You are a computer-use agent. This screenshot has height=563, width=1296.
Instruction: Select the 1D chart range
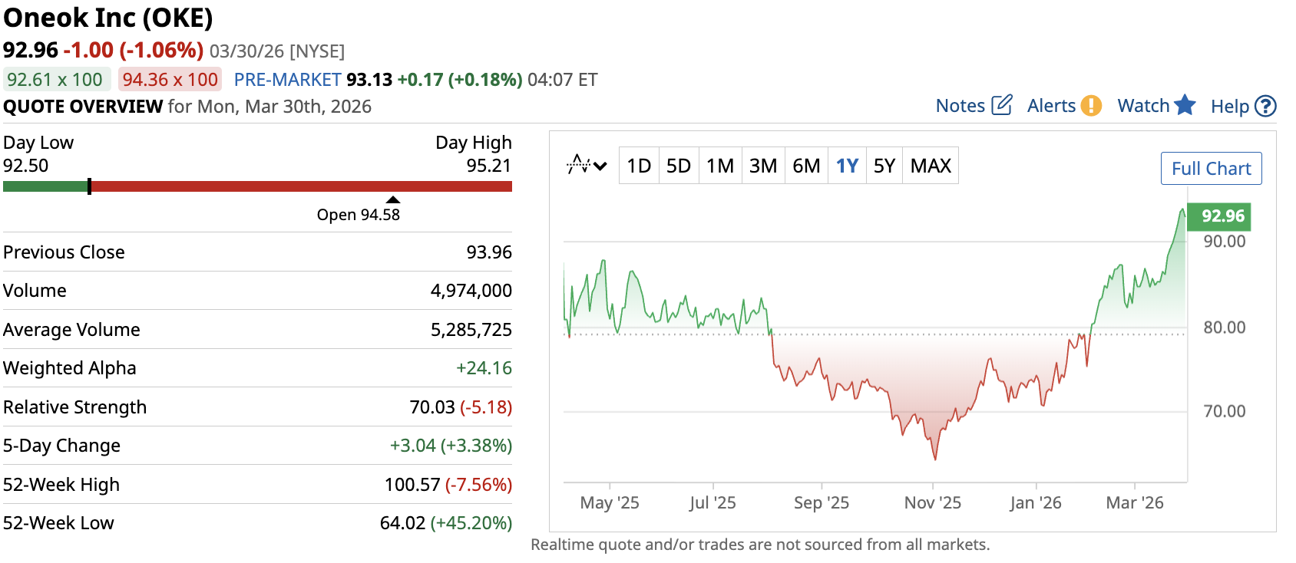pos(639,166)
